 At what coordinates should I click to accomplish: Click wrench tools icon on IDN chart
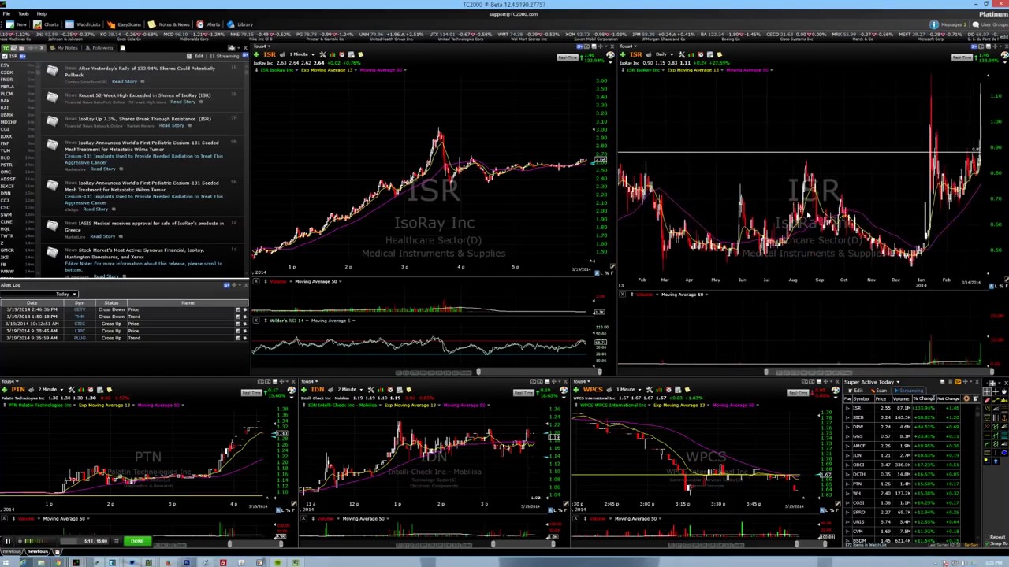pyautogui.click(x=370, y=389)
